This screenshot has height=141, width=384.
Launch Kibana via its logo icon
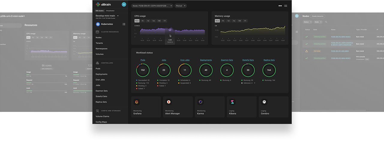pos(232,102)
